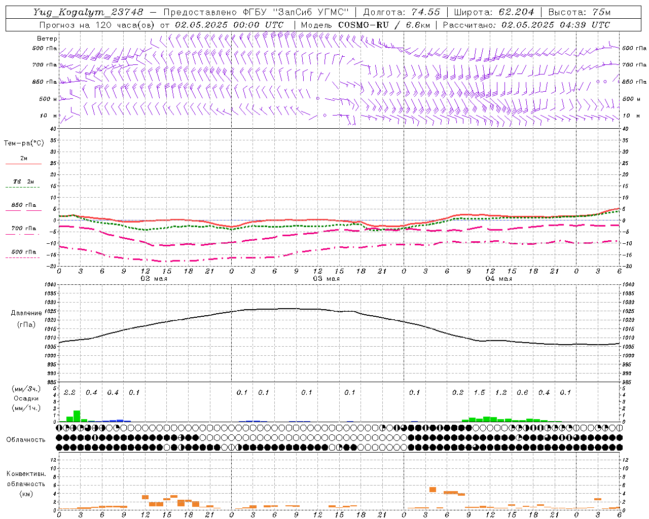The image size is (649, 519).
Task: Click the Осадки precipitation label
Action: (x=26, y=399)
